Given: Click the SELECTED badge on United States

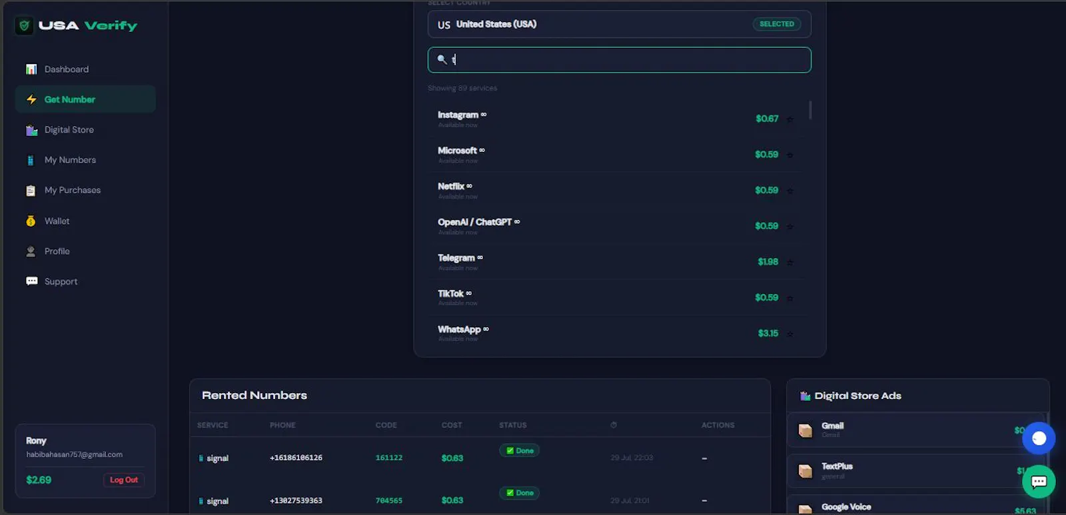Looking at the screenshot, I should tap(777, 24).
